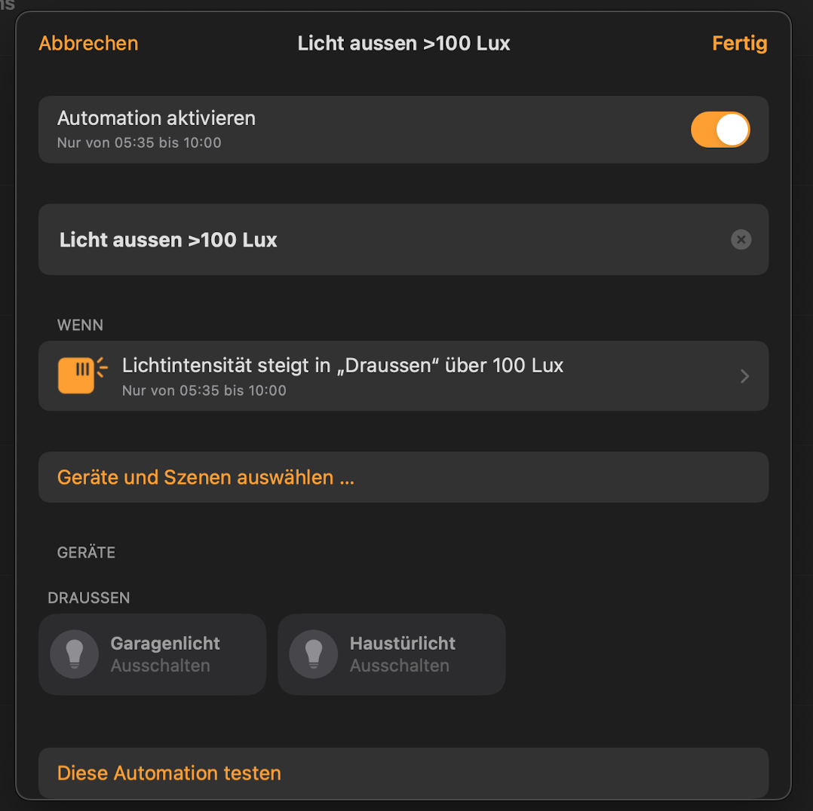
Task: Click Ausschalten status under Garagenlicht
Action: click(x=160, y=666)
